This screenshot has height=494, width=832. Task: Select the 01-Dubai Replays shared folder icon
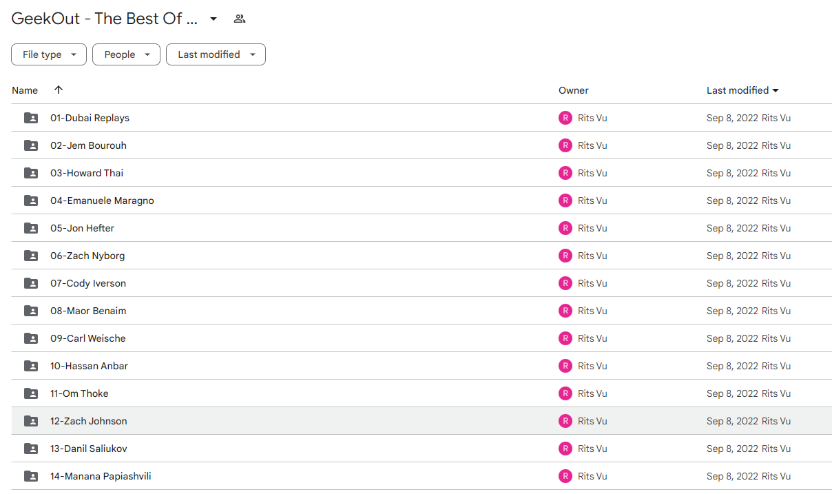coord(31,118)
